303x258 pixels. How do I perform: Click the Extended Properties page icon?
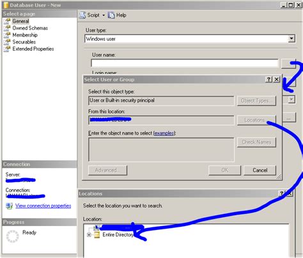point(7,49)
